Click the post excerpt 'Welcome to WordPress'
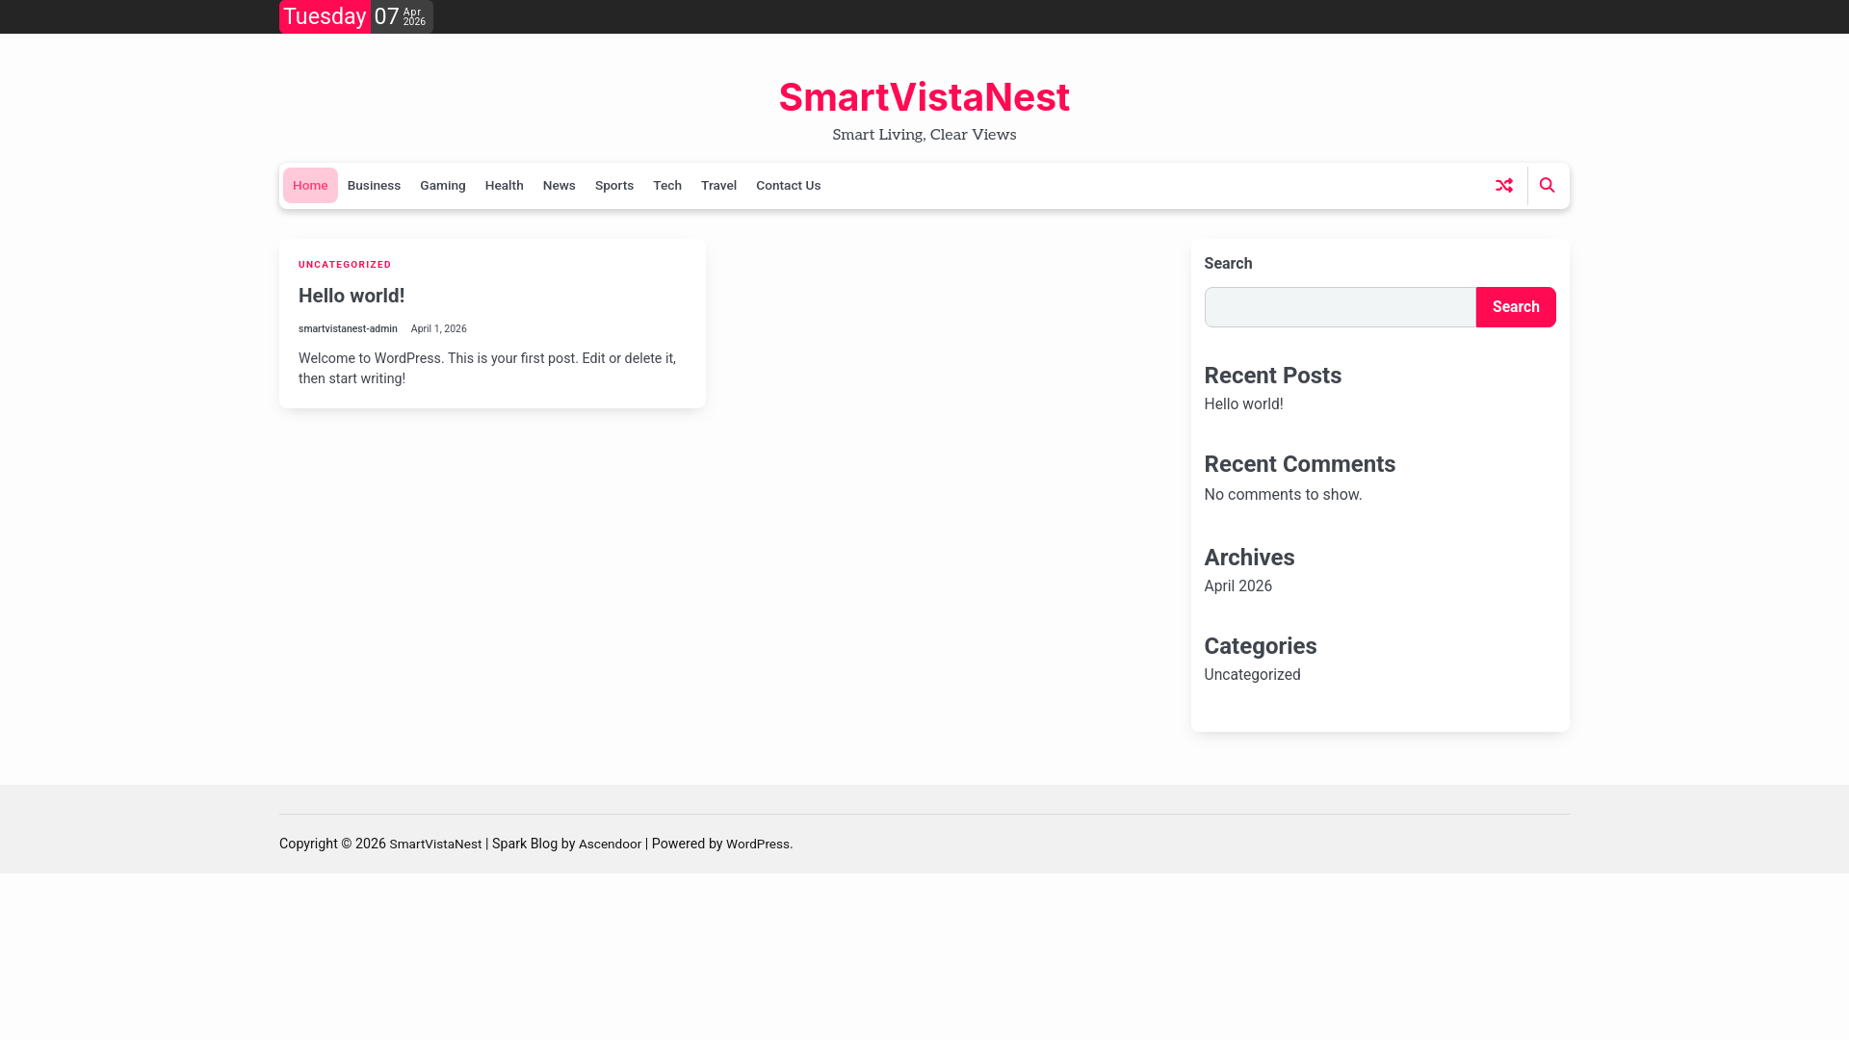 pyautogui.click(x=487, y=369)
